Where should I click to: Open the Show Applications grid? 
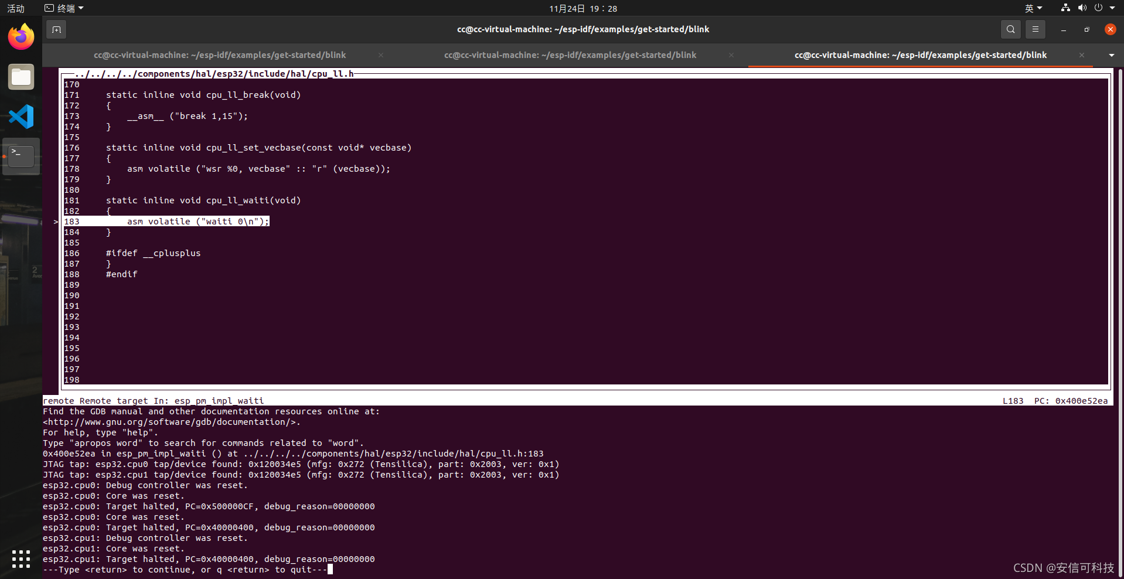click(x=21, y=558)
